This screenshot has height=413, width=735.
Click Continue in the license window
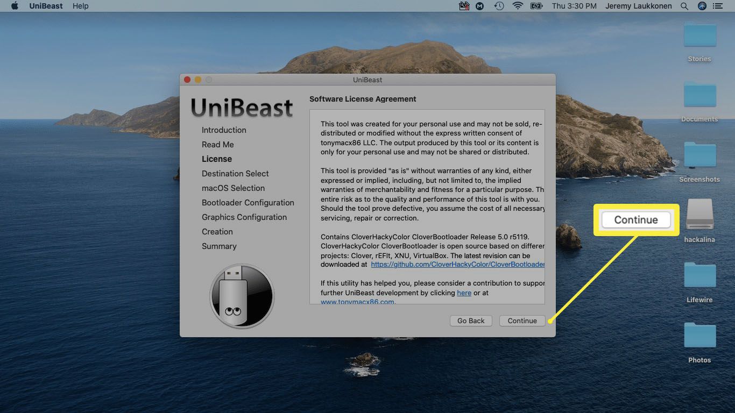522,321
